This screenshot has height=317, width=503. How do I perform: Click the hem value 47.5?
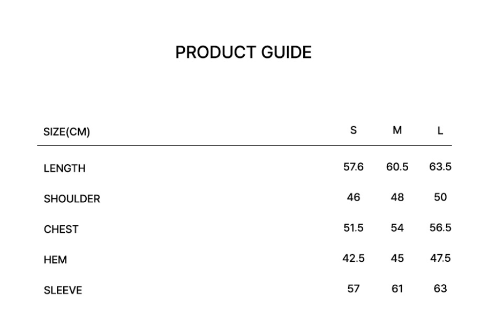click(440, 259)
